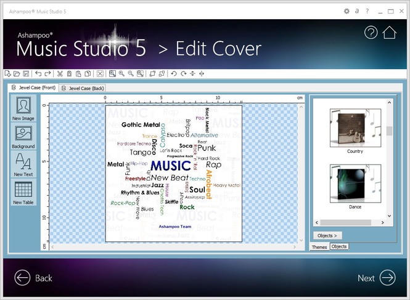Click the themes vertical scrollbar thumb
The width and height of the screenshot is (410, 300).
click(x=389, y=131)
